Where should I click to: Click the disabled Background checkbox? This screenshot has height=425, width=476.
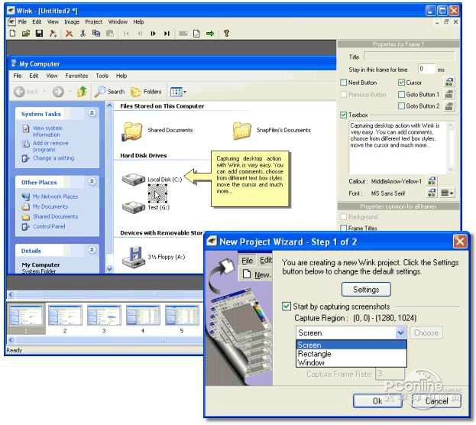[344, 217]
